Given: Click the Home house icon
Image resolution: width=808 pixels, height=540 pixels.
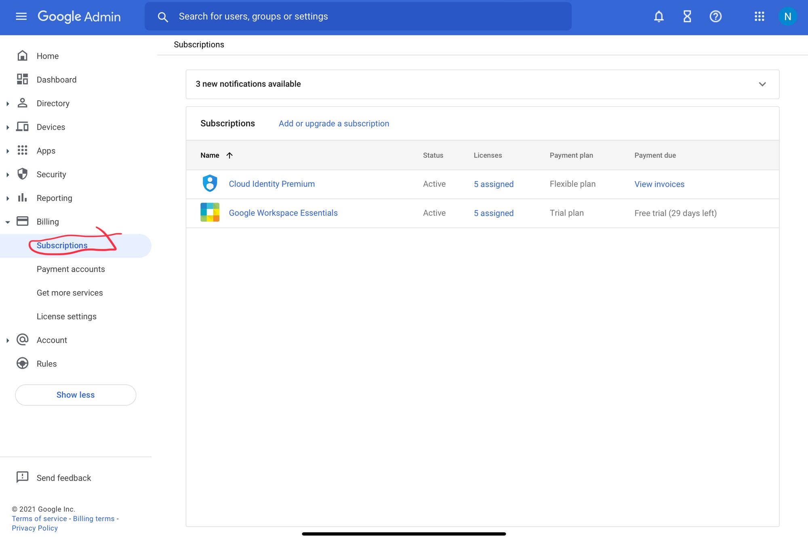Looking at the screenshot, I should (23, 56).
